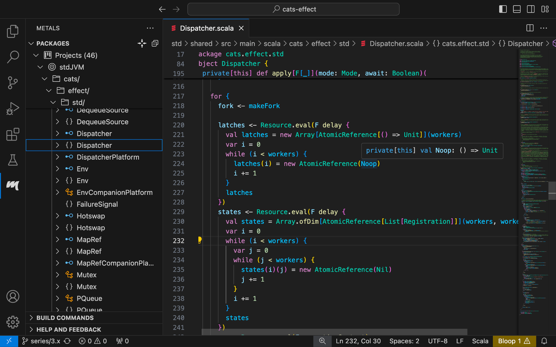Open the Metals extension view
556x347 pixels.
click(13, 185)
